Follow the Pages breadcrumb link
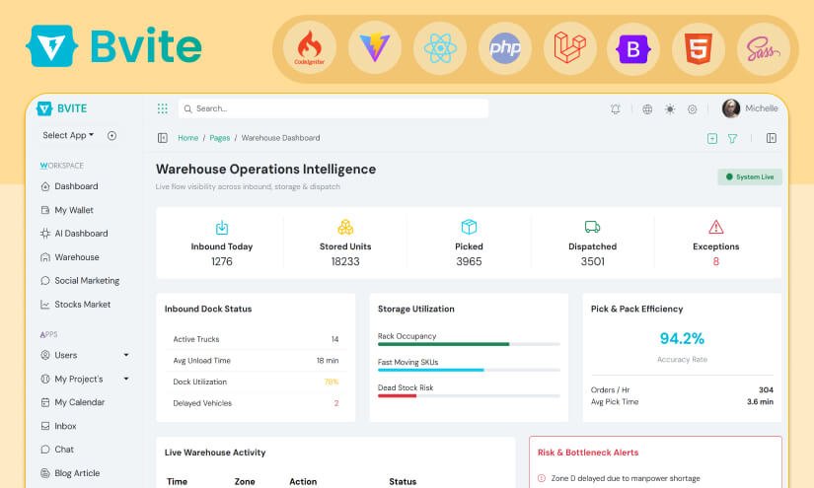814x488 pixels. [x=220, y=138]
